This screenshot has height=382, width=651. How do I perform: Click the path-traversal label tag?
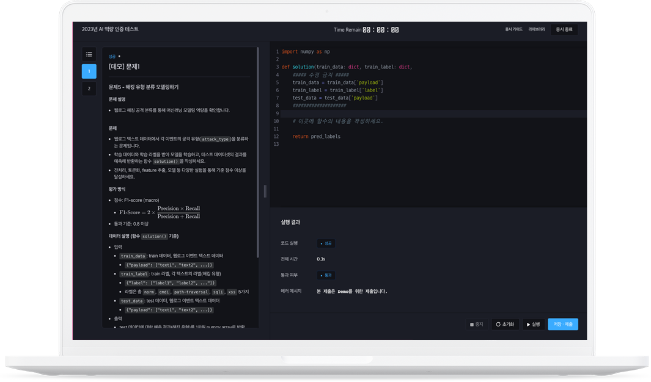[x=191, y=292]
